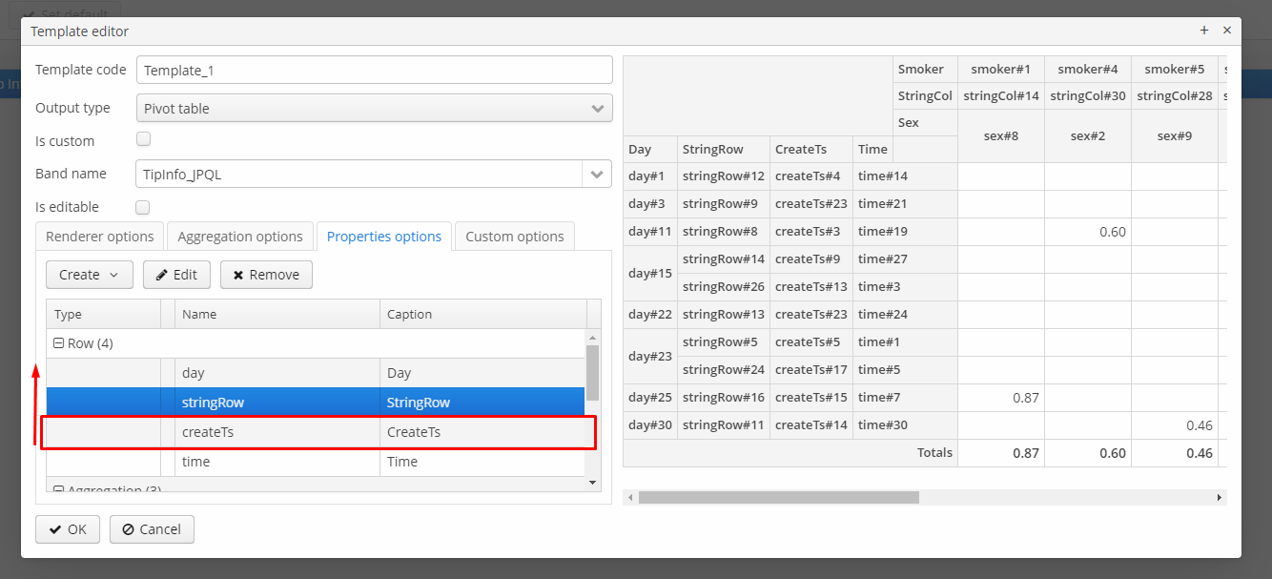The height and width of the screenshot is (579, 1272).
Task: Click the plus icon on the Template editor header
Action: point(1204,30)
